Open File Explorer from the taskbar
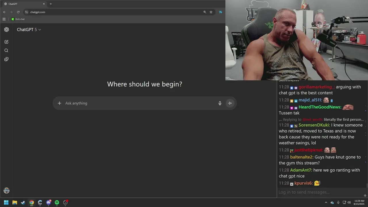This screenshot has height=207, width=368. click(x=15, y=202)
